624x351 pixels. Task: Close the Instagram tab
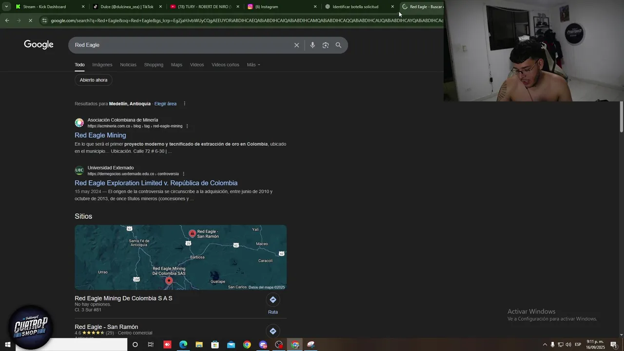coord(315,7)
